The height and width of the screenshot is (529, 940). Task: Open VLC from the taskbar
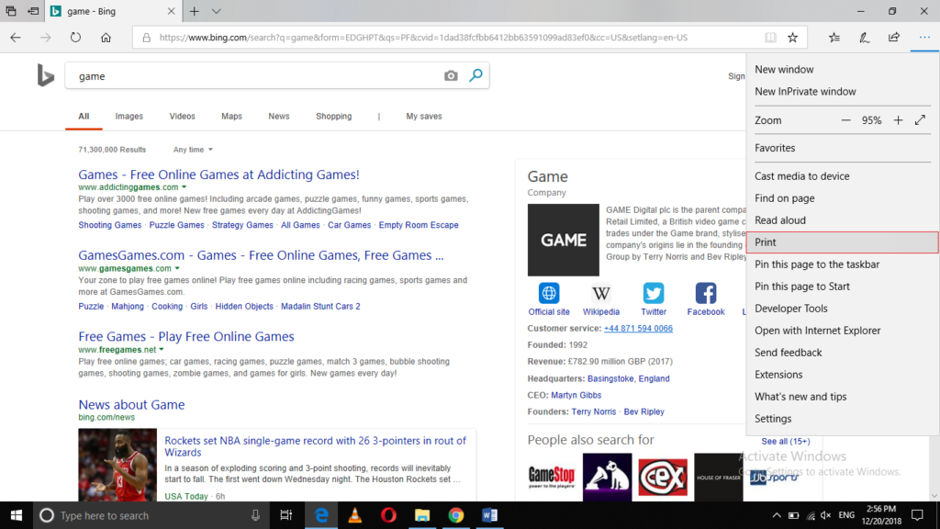[x=355, y=515]
